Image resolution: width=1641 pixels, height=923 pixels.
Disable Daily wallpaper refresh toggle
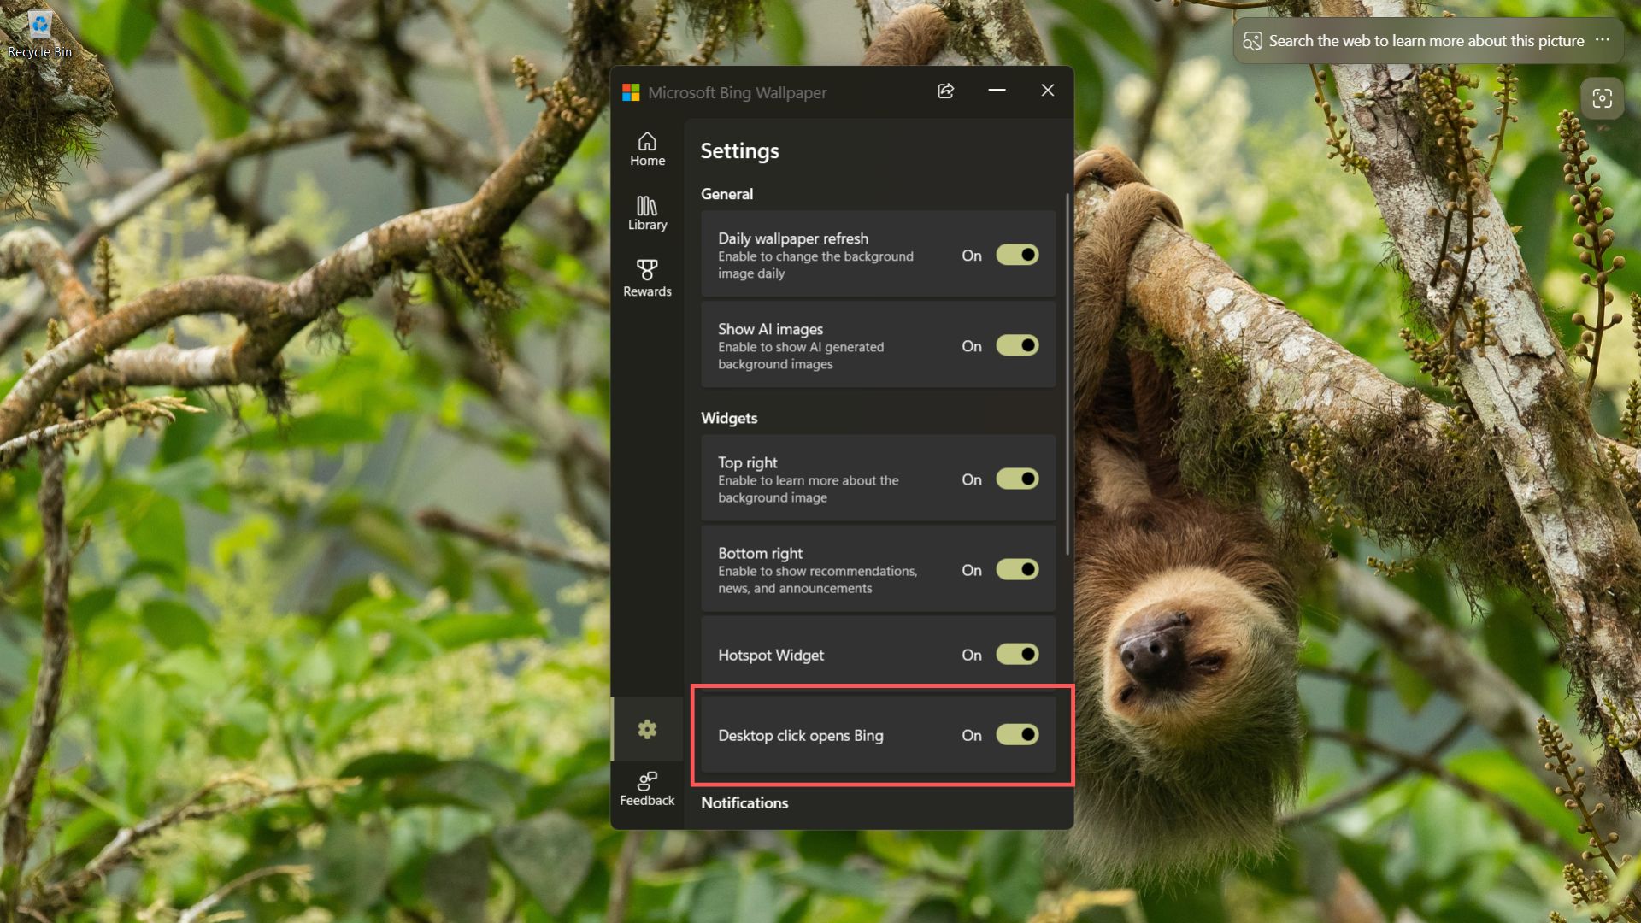point(1017,255)
